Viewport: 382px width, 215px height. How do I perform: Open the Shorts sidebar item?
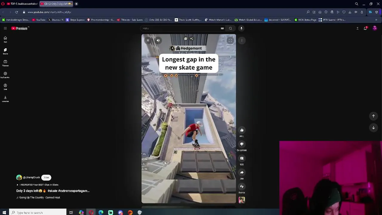(x=5, y=51)
